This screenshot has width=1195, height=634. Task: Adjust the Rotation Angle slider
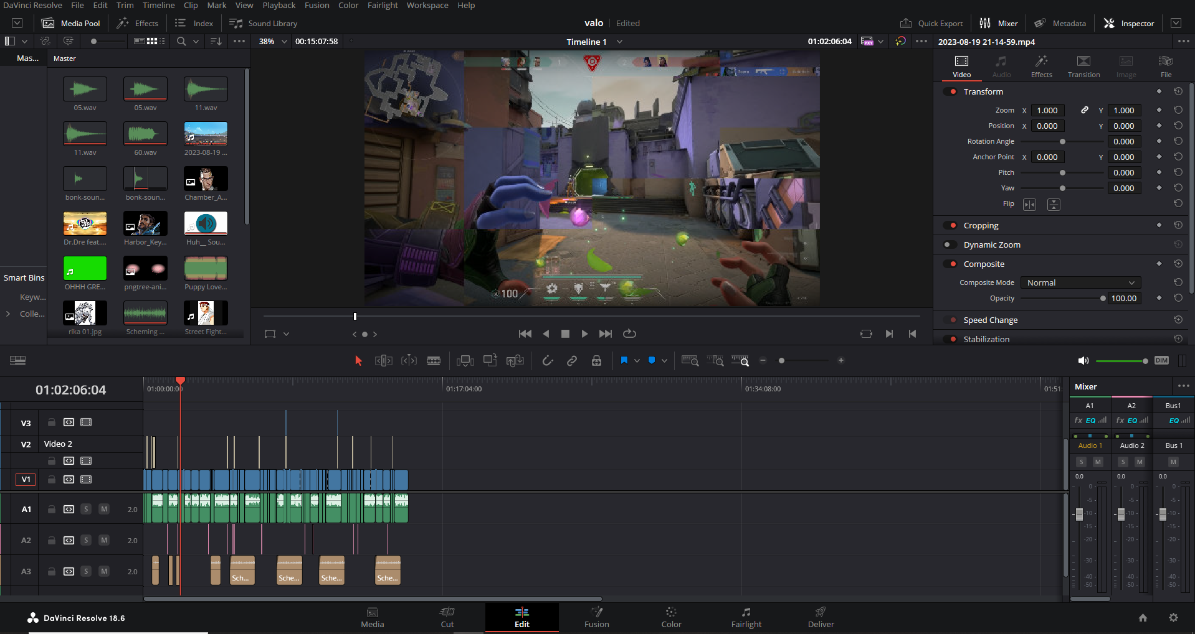tap(1062, 142)
